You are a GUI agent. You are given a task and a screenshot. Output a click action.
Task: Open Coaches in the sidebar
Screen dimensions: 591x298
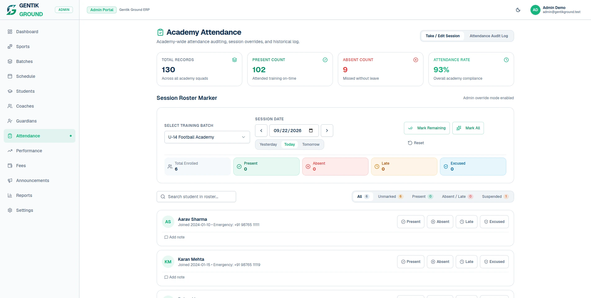[x=39, y=106]
